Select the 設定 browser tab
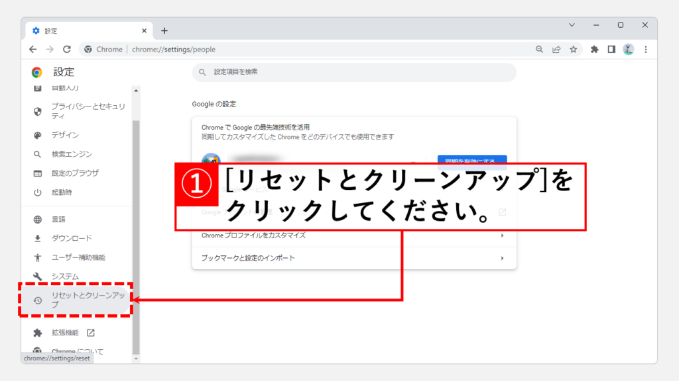This screenshot has height=381, width=679. point(89,30)
